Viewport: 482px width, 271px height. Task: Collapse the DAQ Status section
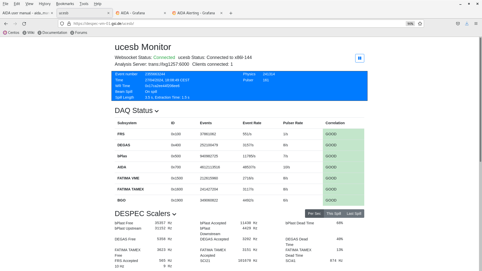pos(157,111)
